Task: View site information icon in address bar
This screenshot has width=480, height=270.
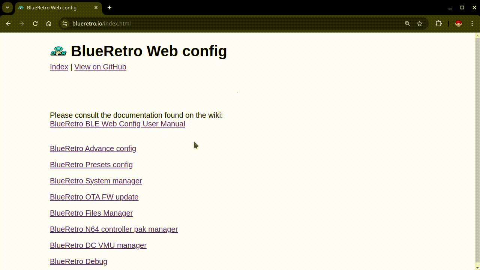Action: [x=65, y=24]
